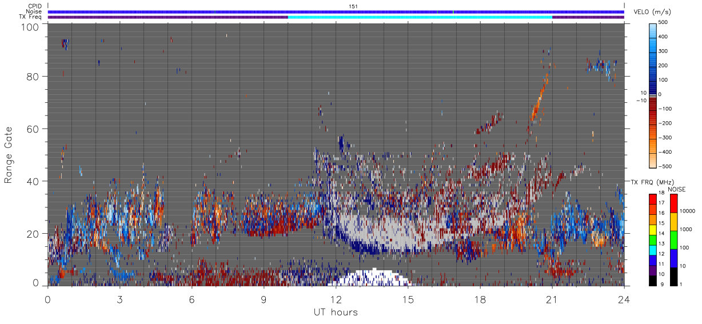
Task: Click the Range Gate 60 tick label
Action: [33, 129]
